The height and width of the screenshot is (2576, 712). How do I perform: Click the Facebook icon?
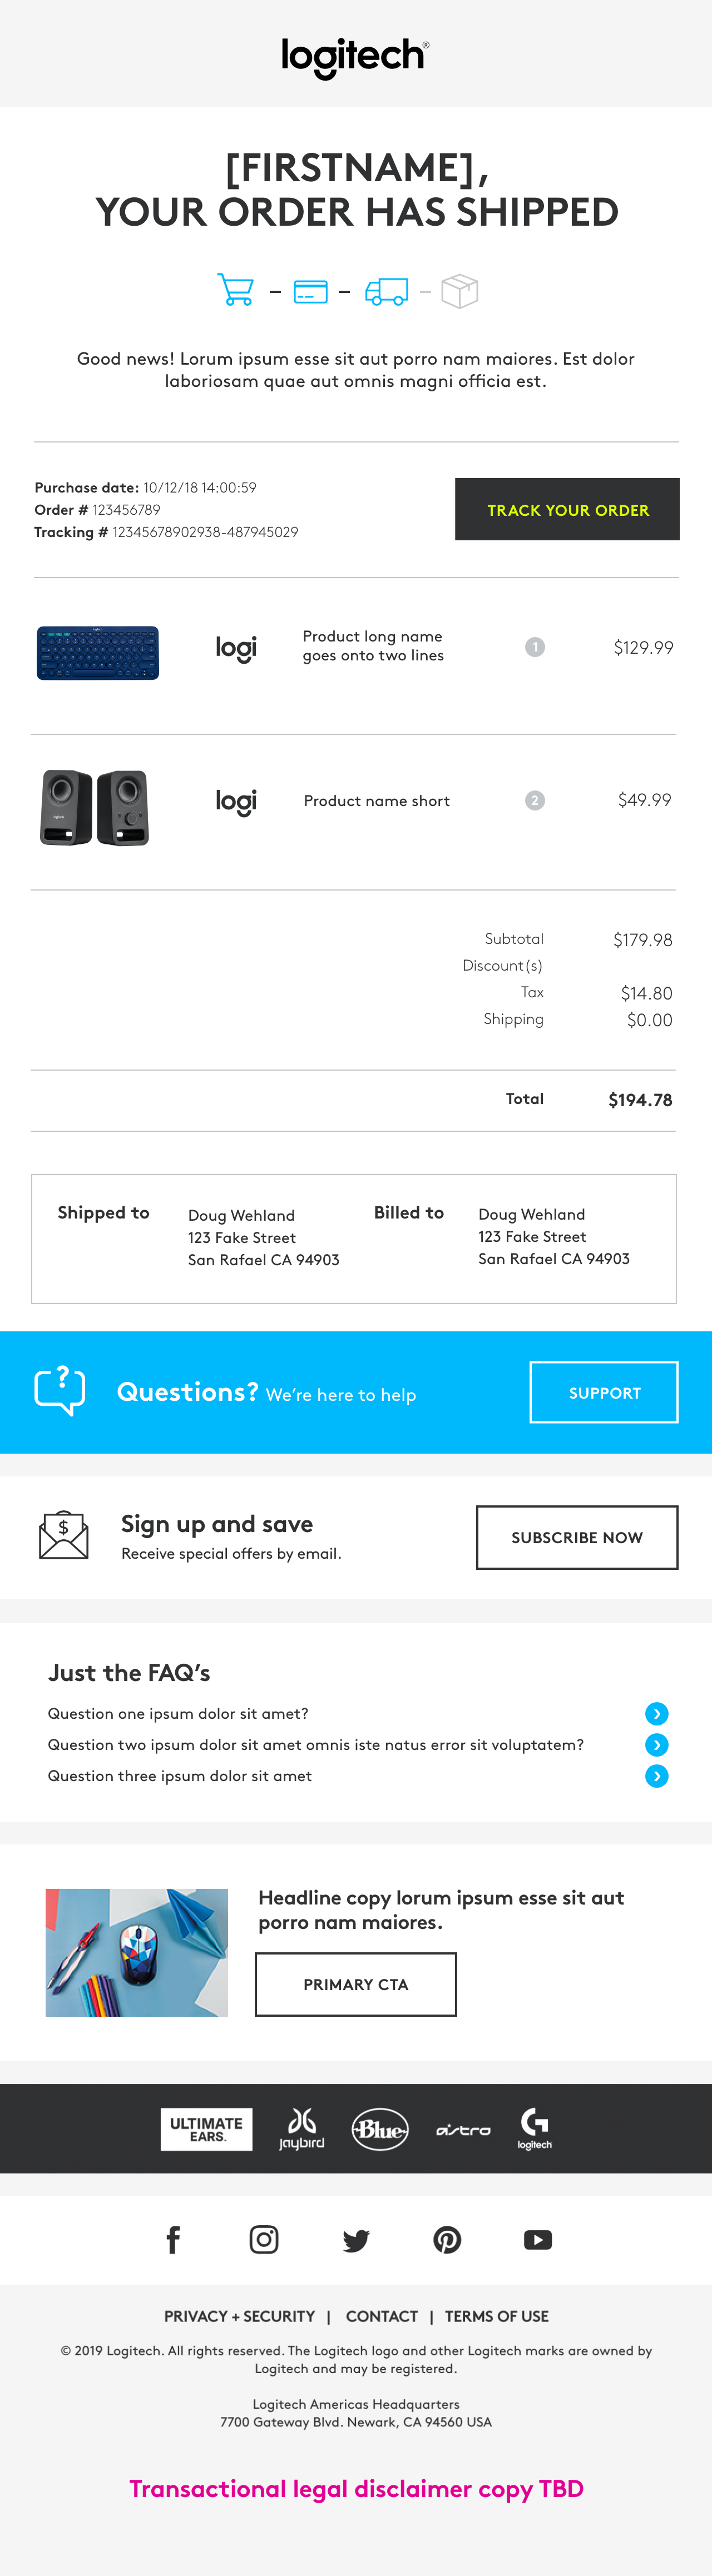173,2240
